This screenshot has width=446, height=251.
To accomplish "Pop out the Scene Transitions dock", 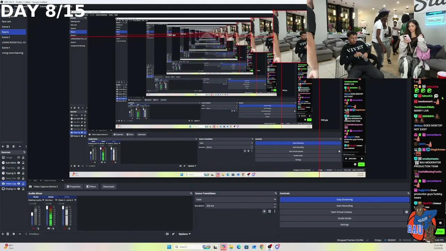I will [276, 193].
